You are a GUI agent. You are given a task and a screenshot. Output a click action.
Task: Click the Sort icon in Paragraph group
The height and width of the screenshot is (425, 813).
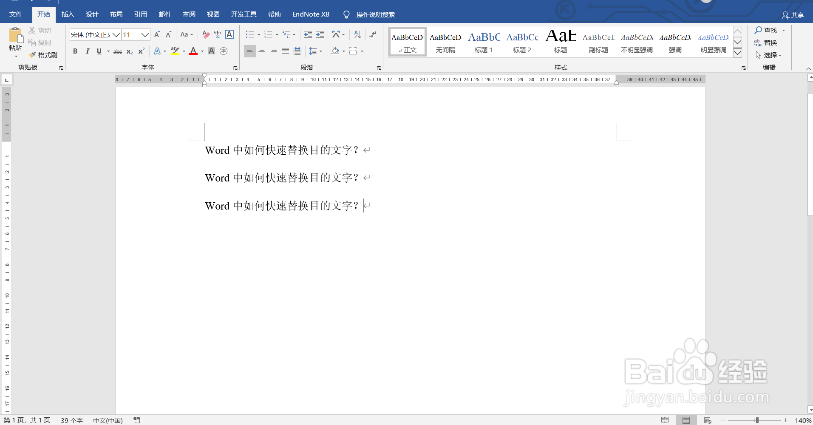(x=357, y=34)
